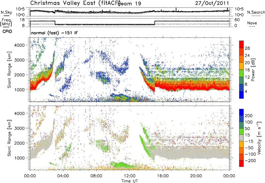Click the 'N.Sky' label on the left
265x183 pixels.
(6, 13)
